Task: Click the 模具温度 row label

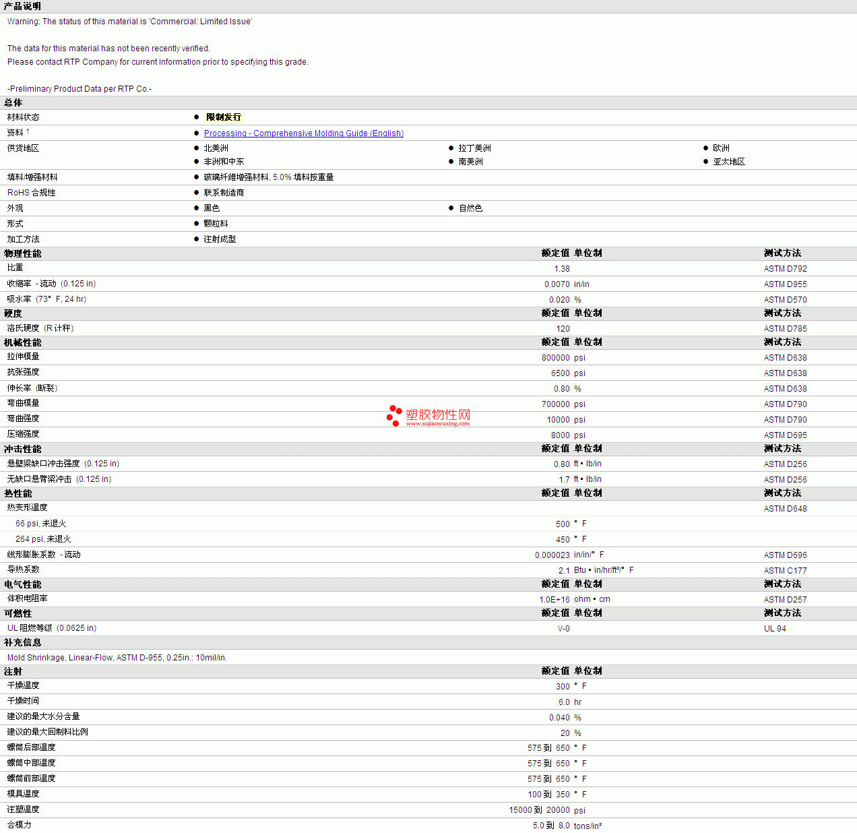Action: 24,794
